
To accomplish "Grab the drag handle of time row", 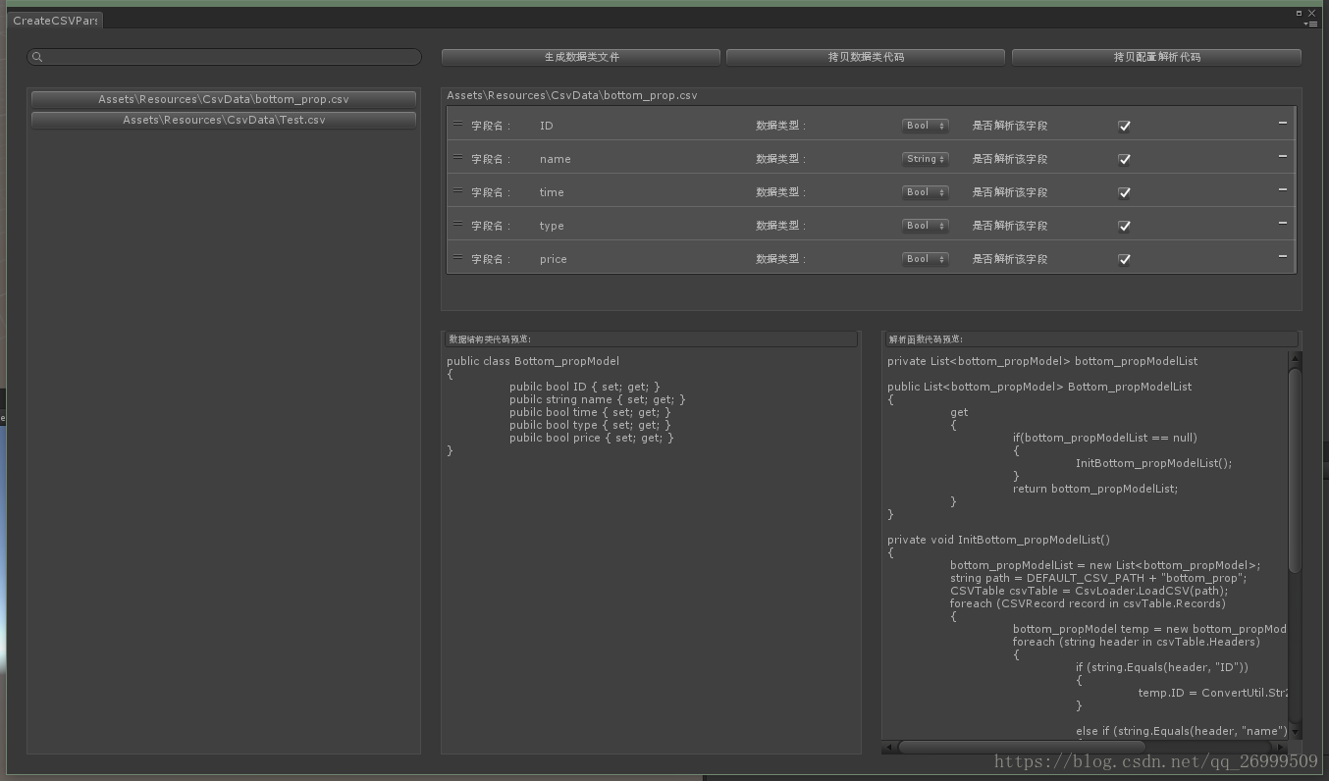I will coord(457,190).
